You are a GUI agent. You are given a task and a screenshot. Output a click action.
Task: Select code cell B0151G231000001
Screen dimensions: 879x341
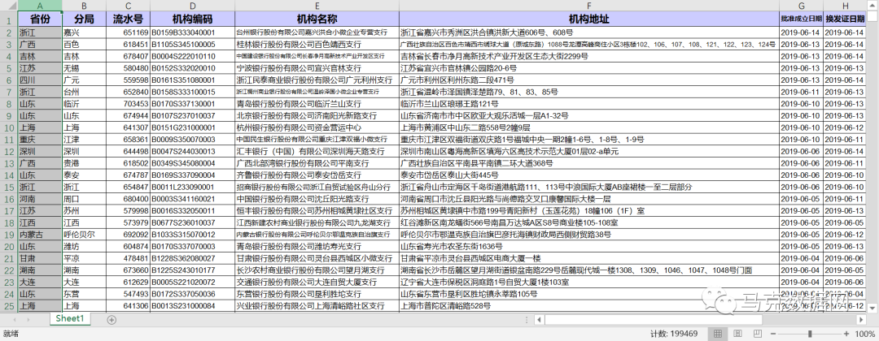tap(192, 127)
